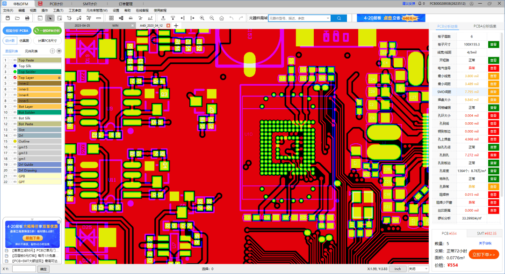Toggle visibility eye of Slot layer
Viewport: 505px width, 274px height.
(15, 130)
